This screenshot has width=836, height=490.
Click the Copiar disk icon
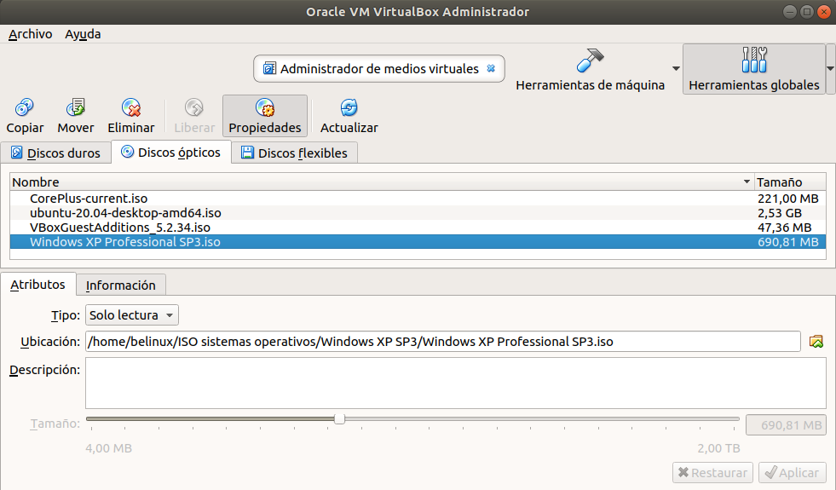(25, 107)
